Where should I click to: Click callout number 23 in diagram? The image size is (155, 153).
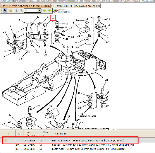[106, 80]
